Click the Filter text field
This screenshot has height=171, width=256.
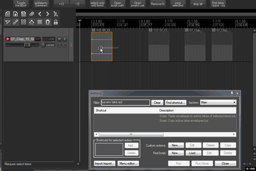pyautogui.click(x=125, y=103)
